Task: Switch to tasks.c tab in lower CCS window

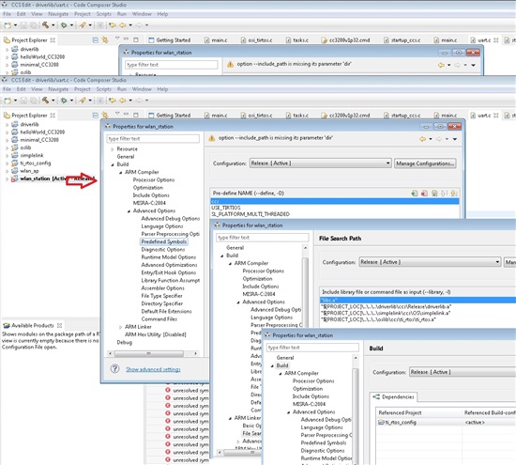Action: point(297,116)
